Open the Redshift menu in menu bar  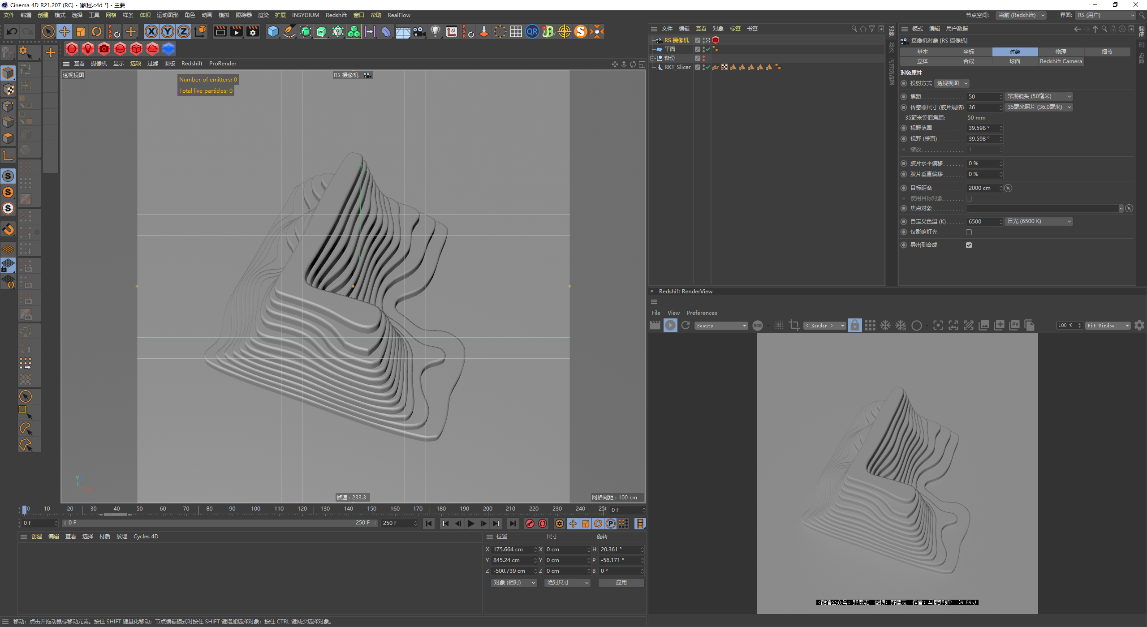click(336, 15)
